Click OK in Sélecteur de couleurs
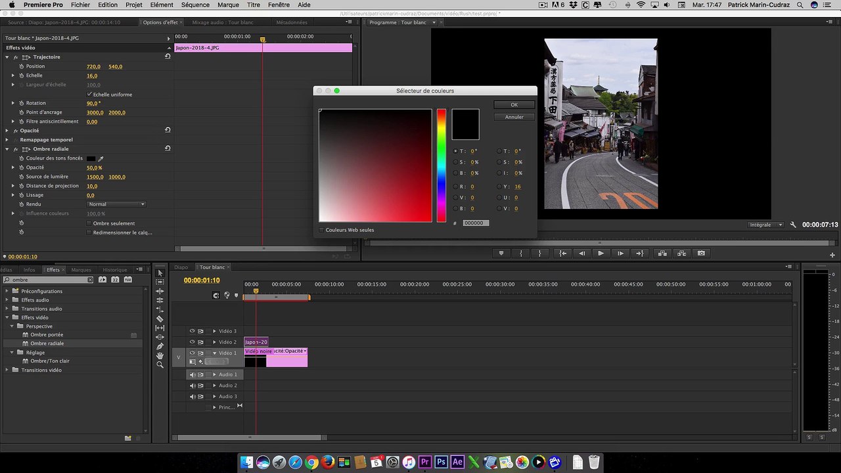Viewport: 841px width, 473px height. [x=514, y=104]
